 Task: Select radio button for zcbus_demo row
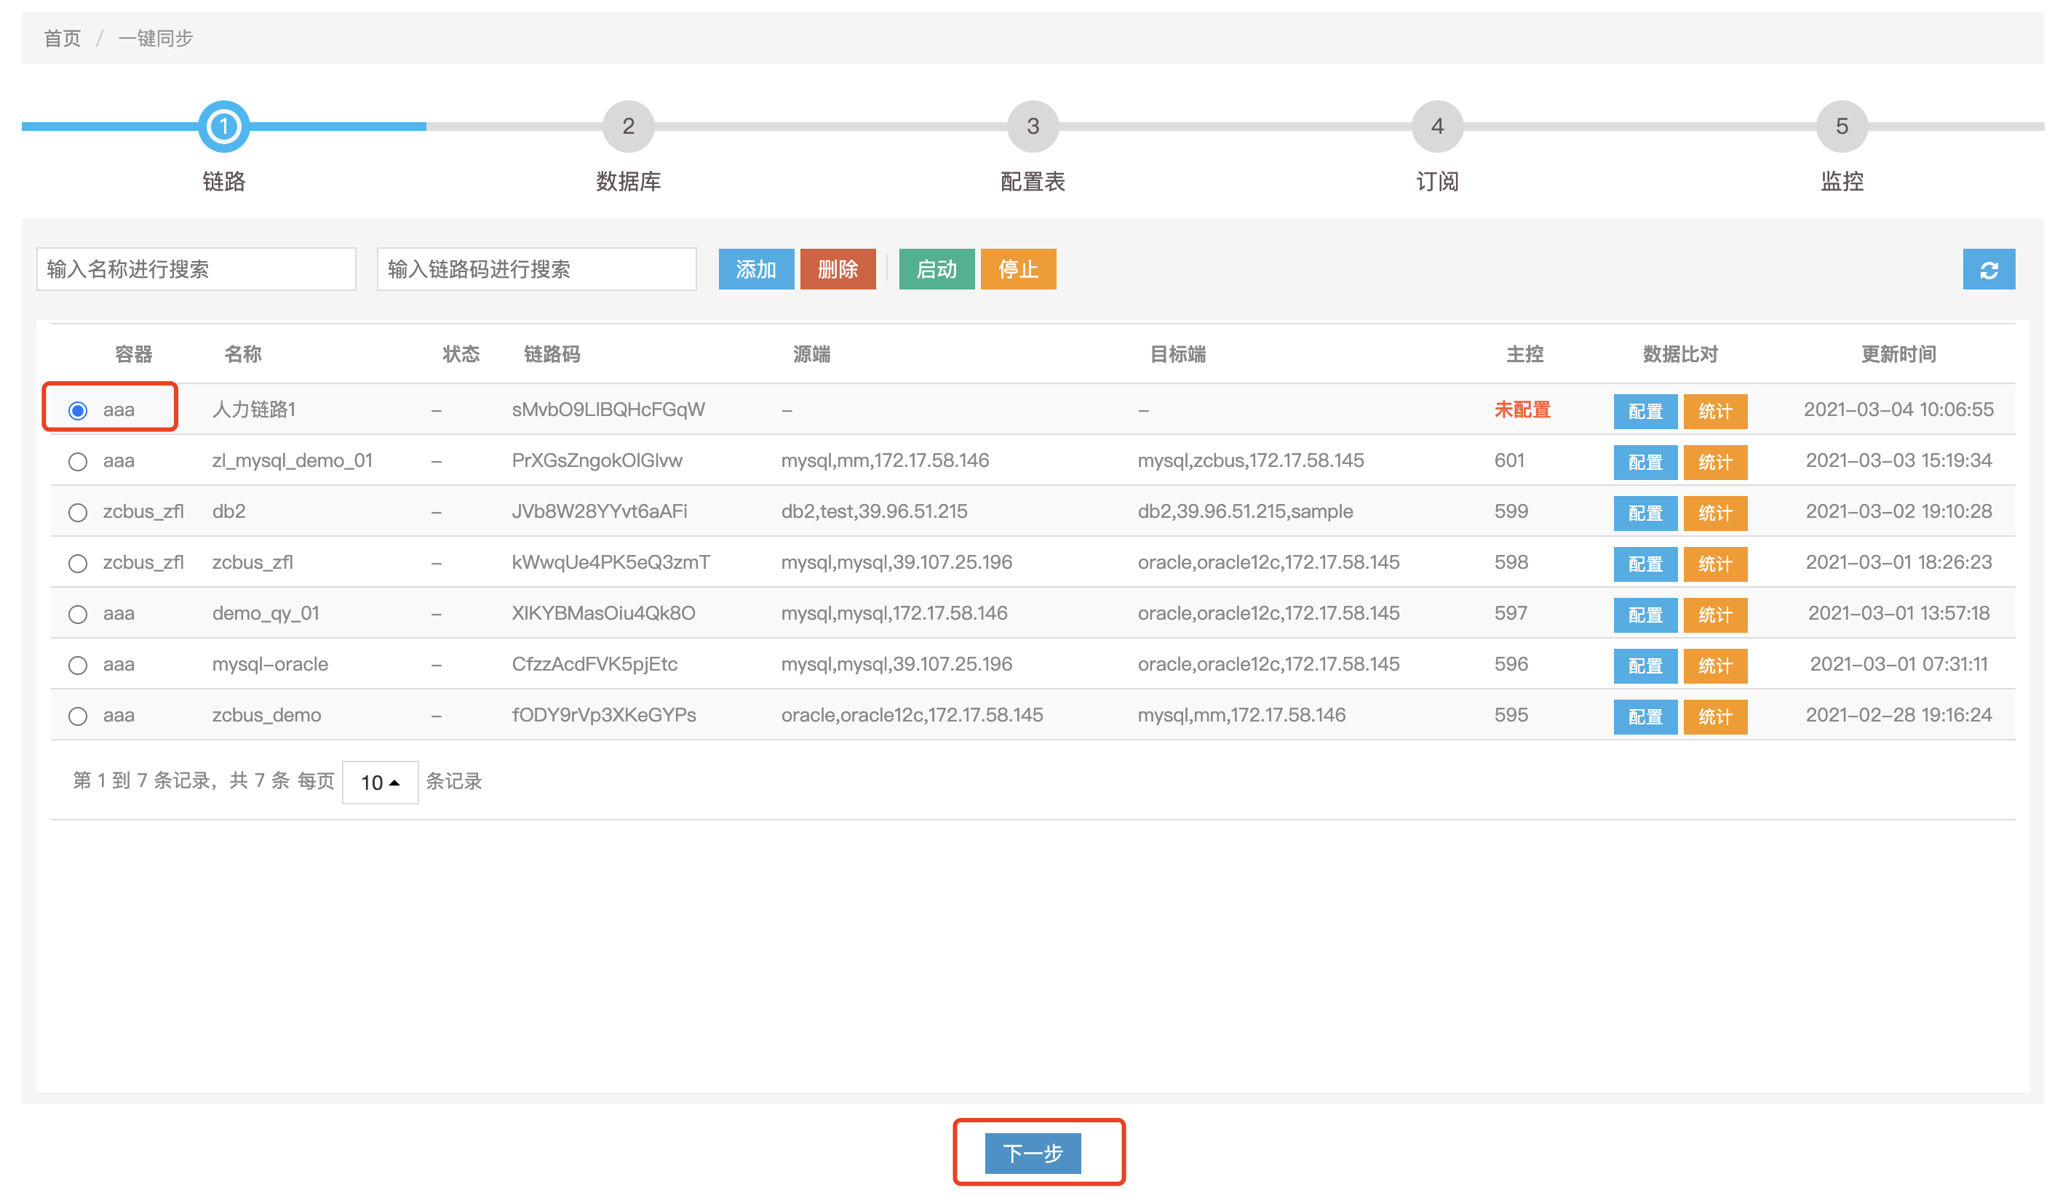[78, 716]
